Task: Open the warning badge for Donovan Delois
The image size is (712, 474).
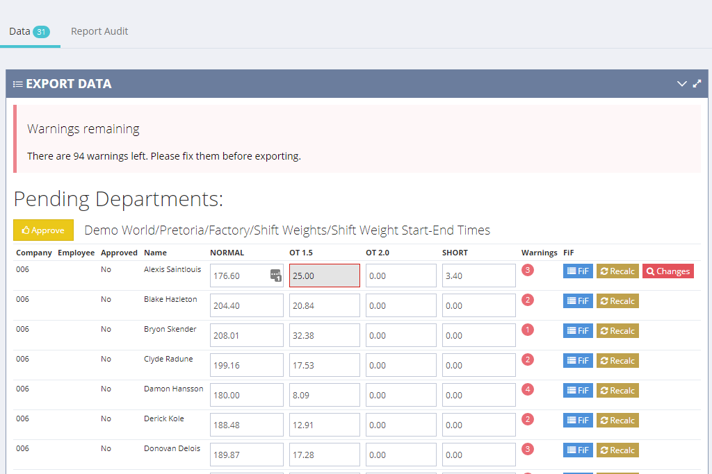Action: click(528, 449)
